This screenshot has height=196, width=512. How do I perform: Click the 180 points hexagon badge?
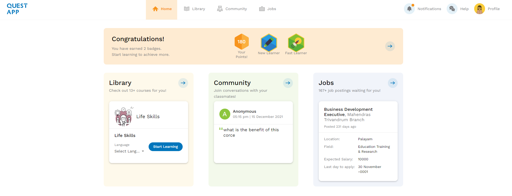tap(241, 42)
